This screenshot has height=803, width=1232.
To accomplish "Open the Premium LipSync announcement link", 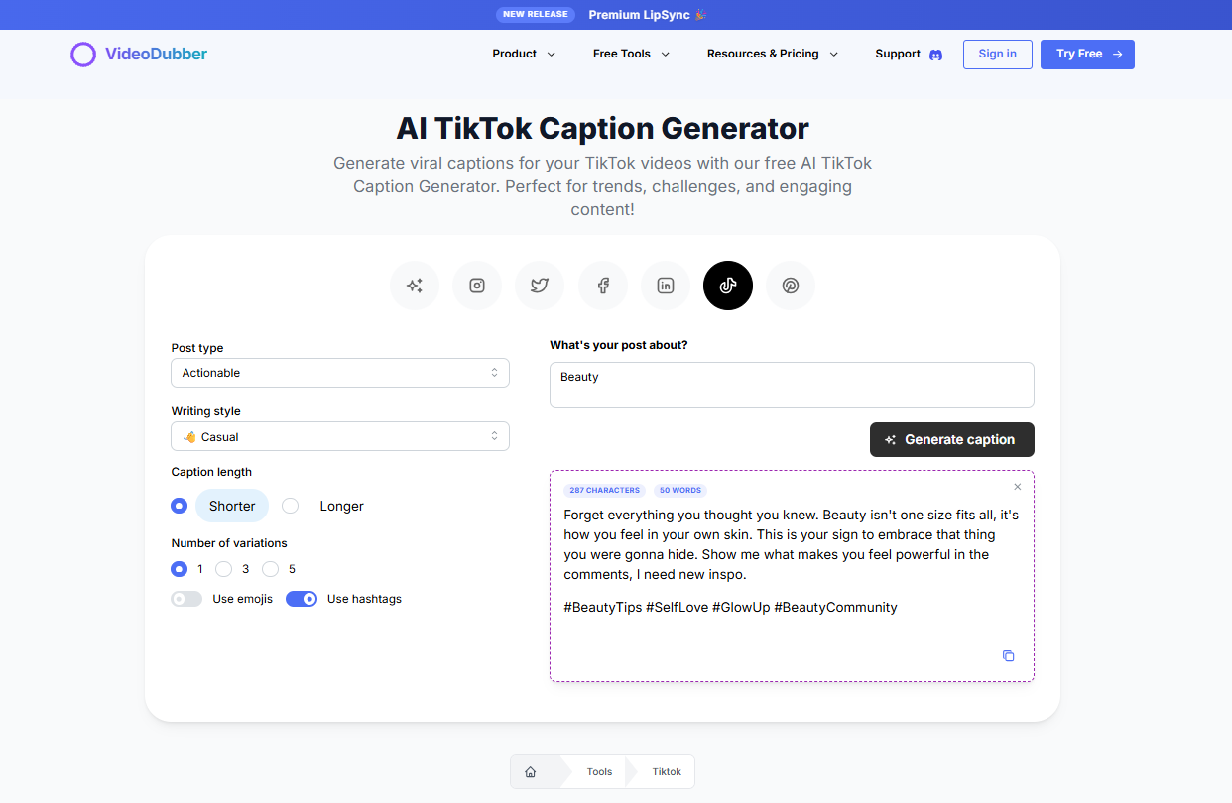I will tap(647, 15).
